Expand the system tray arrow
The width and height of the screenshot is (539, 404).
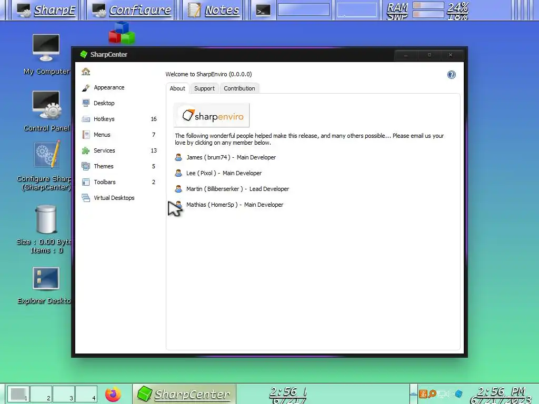pyautogui.click(x=414, y=394)
